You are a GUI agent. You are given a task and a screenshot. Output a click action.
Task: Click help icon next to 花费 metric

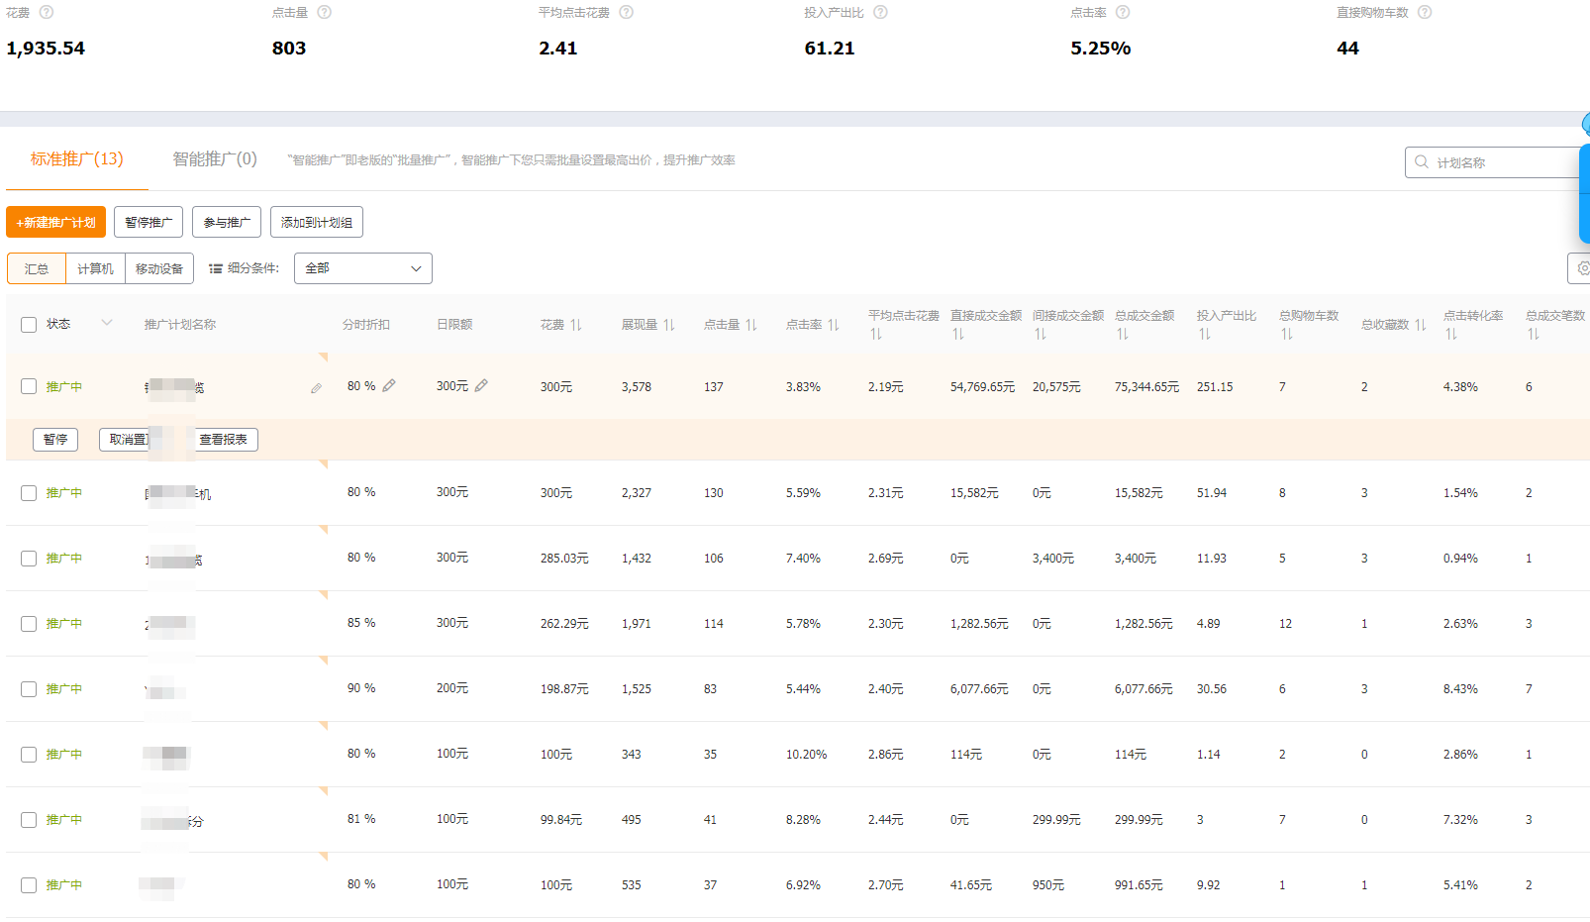(46, 13)
